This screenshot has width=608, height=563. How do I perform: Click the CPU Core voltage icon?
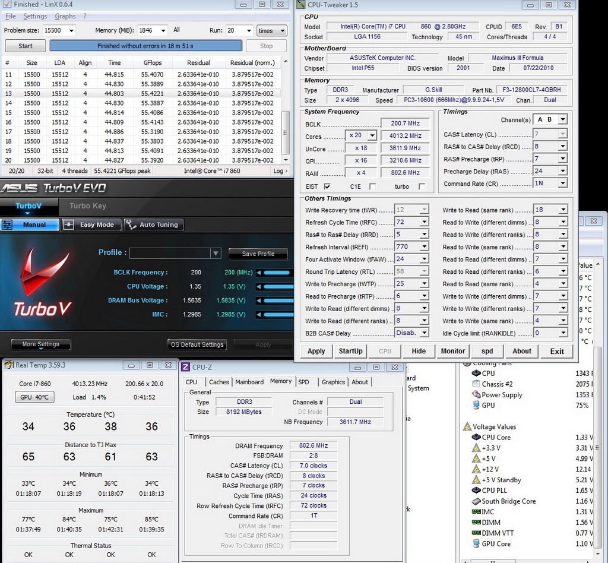(476, 437)
